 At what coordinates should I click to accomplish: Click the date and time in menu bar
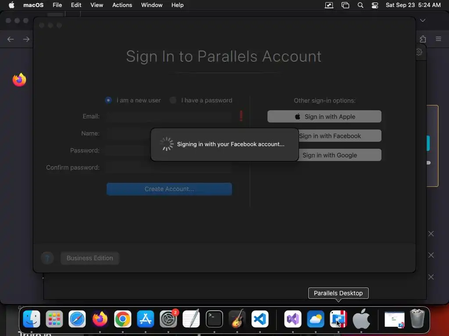[413, 5]
